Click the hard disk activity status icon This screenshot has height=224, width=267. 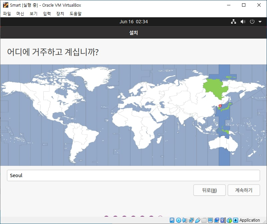coord(172,220)
